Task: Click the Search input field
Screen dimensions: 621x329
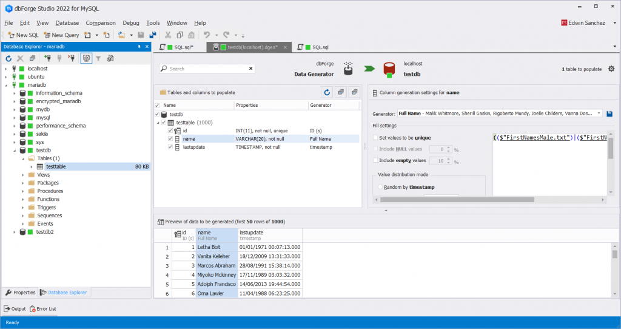Action: coord(207,69)
